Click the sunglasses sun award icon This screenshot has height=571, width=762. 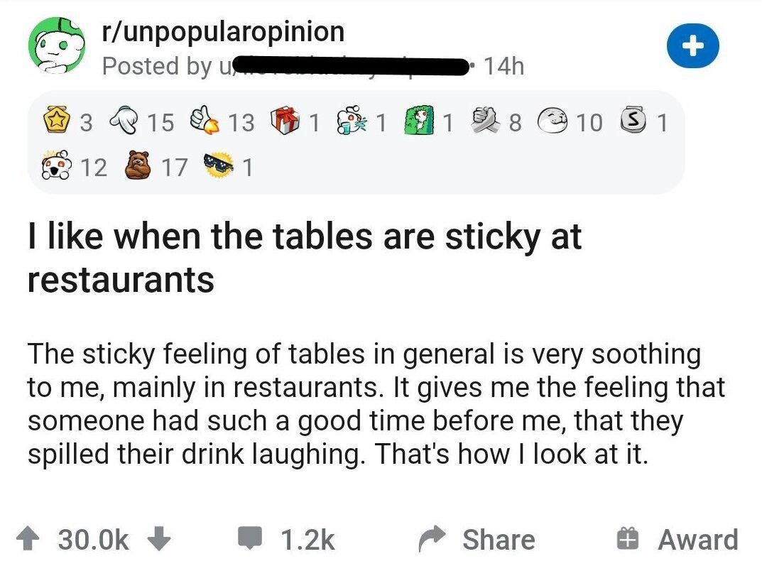point(220,167)
